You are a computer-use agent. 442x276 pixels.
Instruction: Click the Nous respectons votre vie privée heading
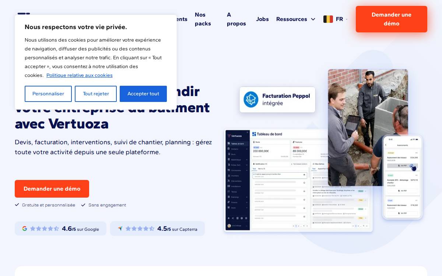pos(76,27)
